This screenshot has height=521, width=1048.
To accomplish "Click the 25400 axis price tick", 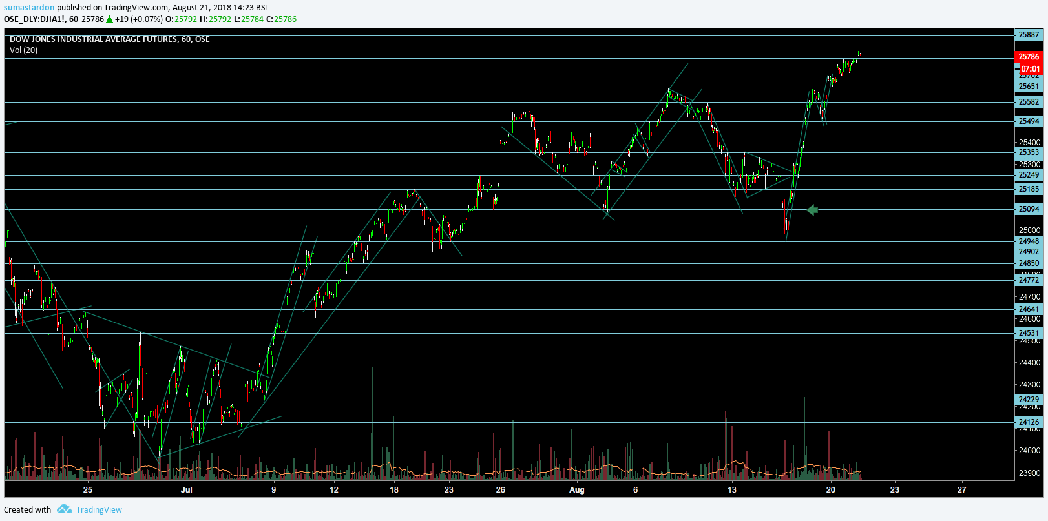I will [x=1029, y=143].
